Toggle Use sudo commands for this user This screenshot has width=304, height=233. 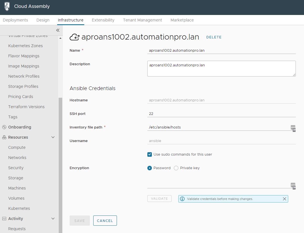coord(150,154)
